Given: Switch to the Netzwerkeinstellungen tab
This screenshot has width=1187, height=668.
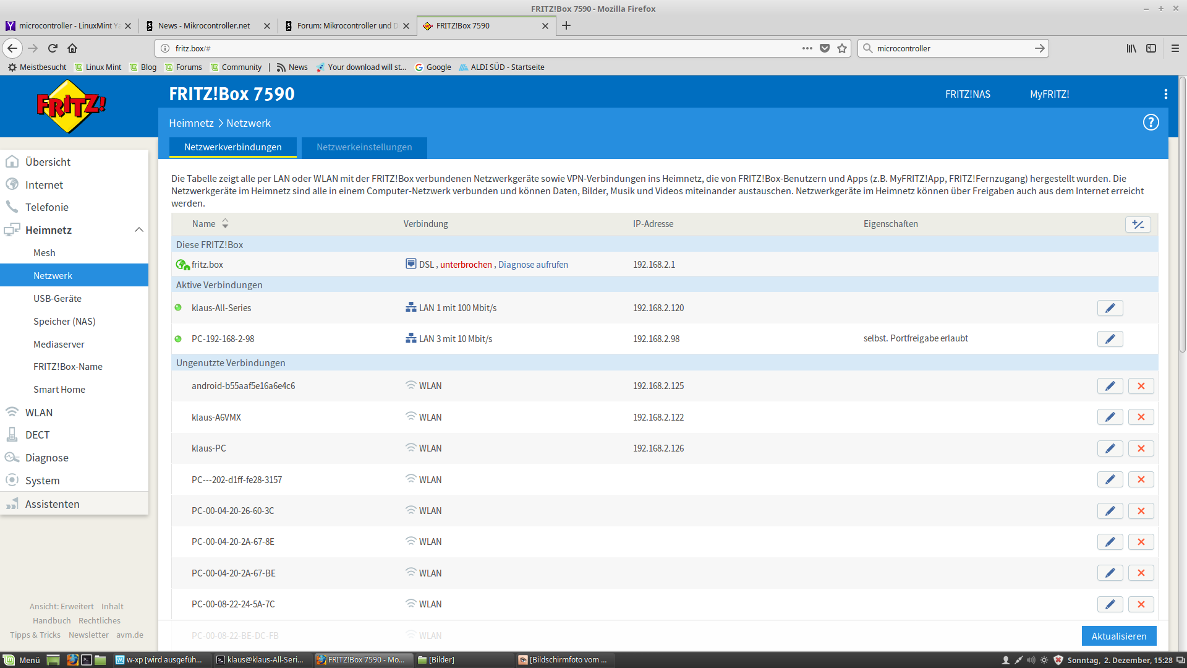Looking at the screenshot, I should coord(364,147).
